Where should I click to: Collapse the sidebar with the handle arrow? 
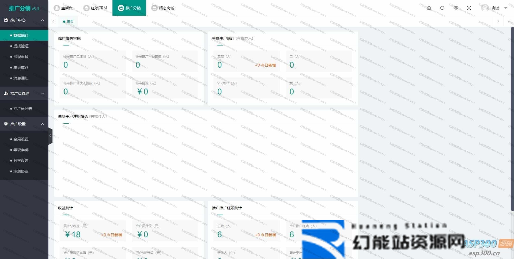(x=50, y=136)
